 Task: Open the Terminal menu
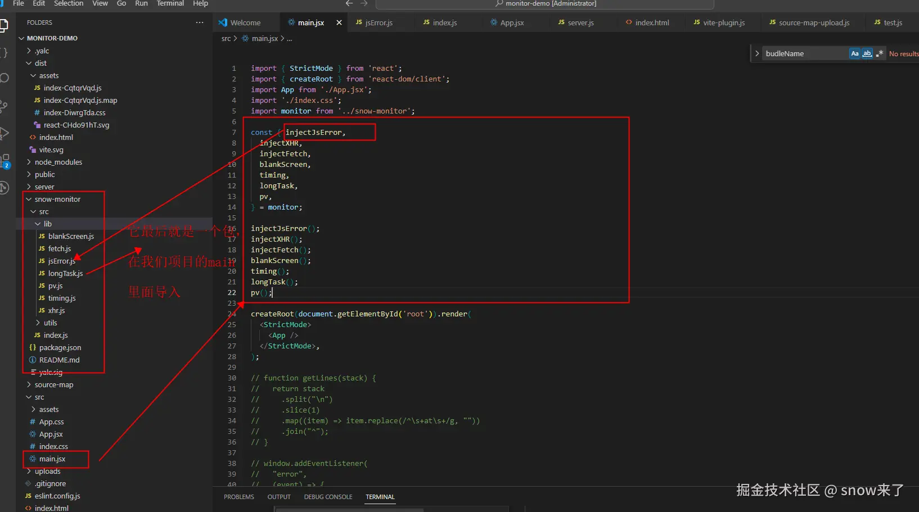click(170, 3)
